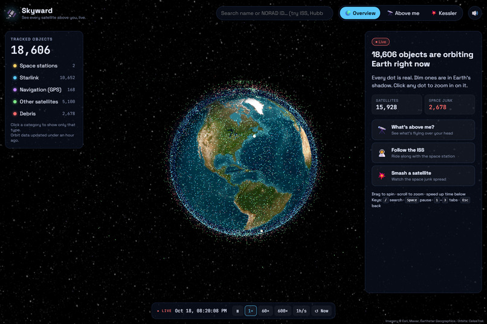Click the Skyward satellite logo icon
The width and height of the screenshot is (487, 324).
coord(11,13)
